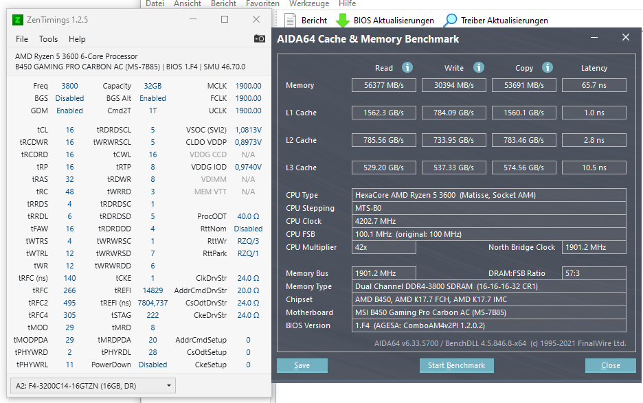Close the AIDA64 benchmark dialog with X
The image size is (643, 403).
pyautogui.click(x=625, y=37)
